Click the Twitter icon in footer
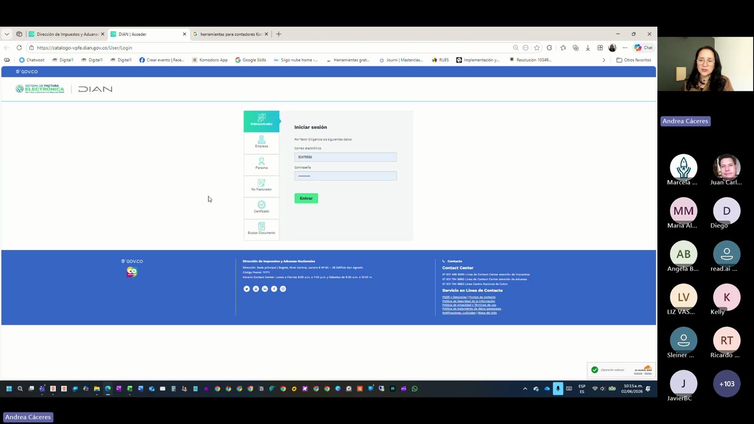Viewport: 754px width, 424px height. pyautogui.click(x=246, y=289)
